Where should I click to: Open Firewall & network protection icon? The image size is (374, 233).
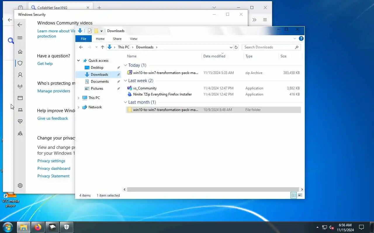click(20, 87)
